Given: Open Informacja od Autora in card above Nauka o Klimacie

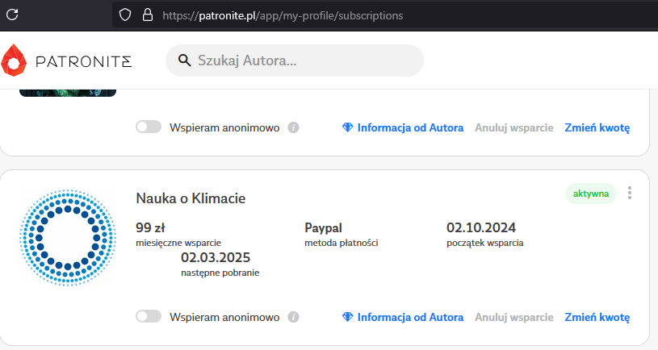Looking at the screenshot, I should coord(403,127).
